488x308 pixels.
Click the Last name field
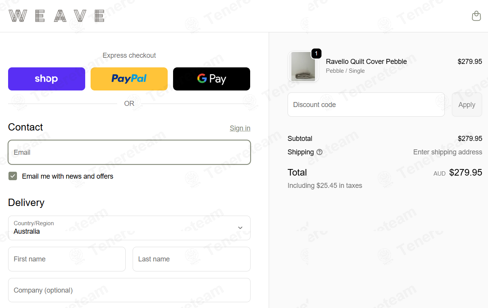[x=192, y=259]
